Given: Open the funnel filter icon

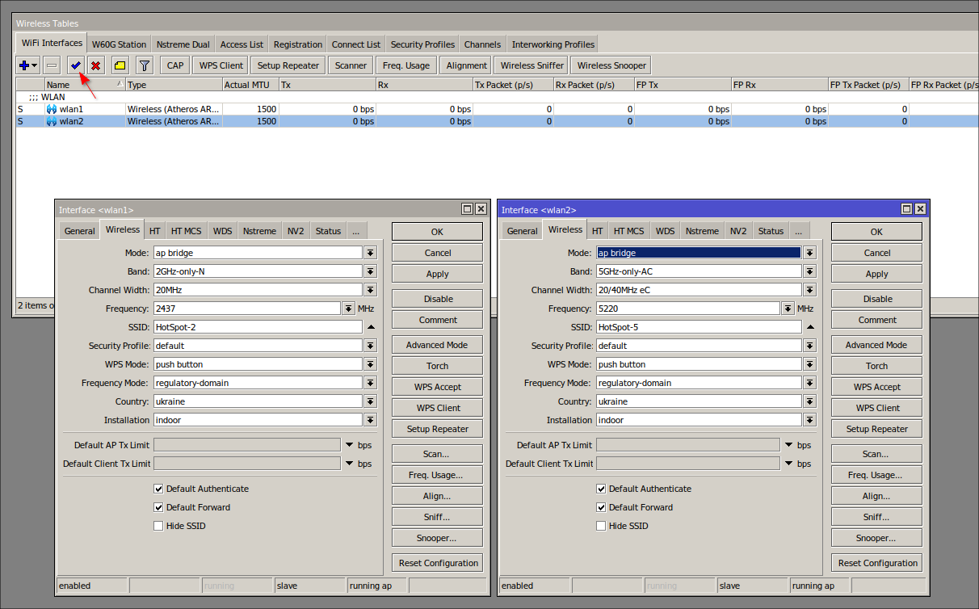Looking at the screenshot, I should (145, 65).
